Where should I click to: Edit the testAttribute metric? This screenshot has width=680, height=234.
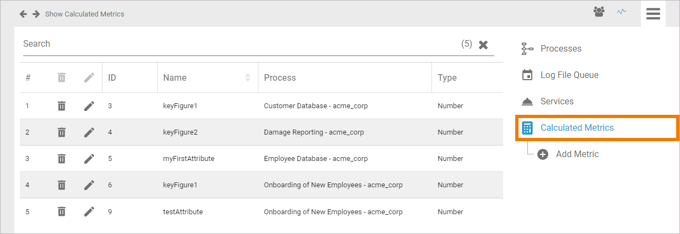tap(89, 211)
